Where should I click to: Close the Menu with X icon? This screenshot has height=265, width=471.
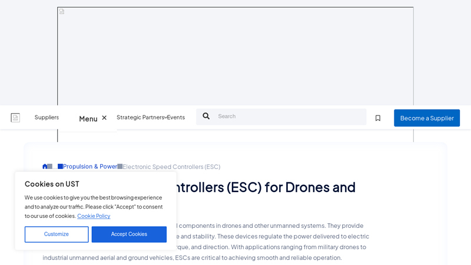pyautogui.click(x=104, y=118)
